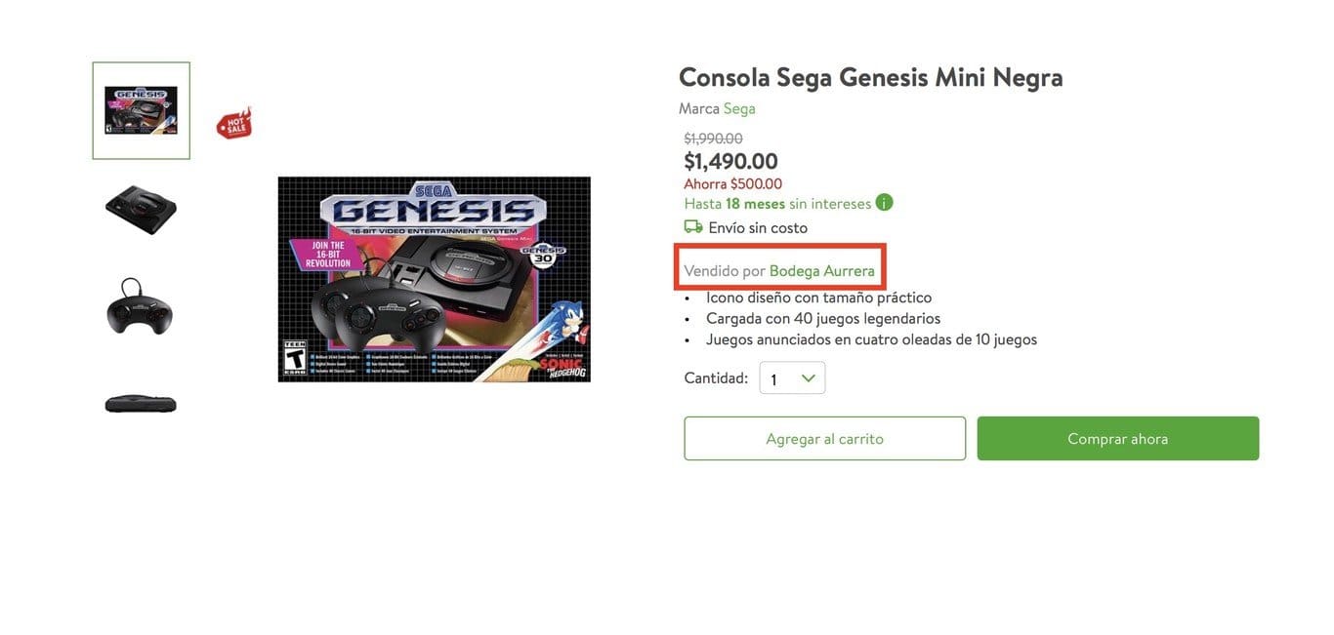Click the green shipping truck icon
Image resolution: width=1334 pixels, height=635 pixels.
point(693,227)
